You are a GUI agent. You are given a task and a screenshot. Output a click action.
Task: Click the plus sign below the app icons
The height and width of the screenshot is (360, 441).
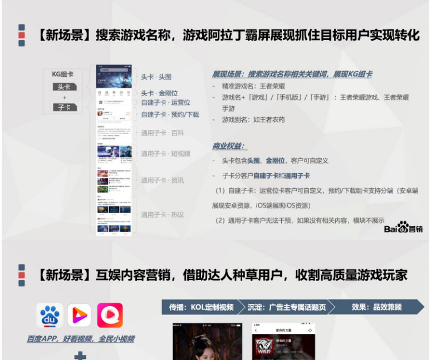[80, 356]
